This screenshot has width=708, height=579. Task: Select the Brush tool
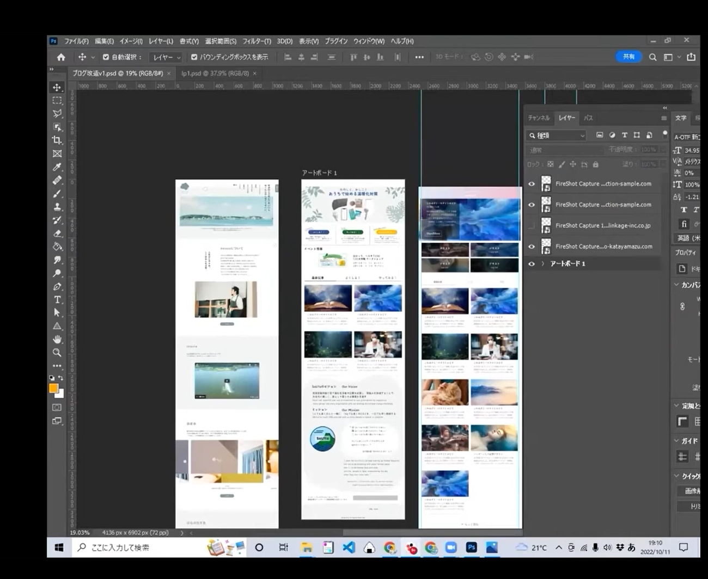[57, 194]
